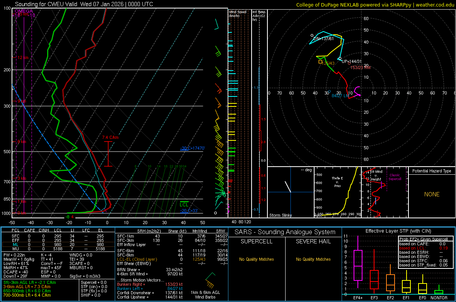
Task: Click the 'SRH (m2/s2)' column header
Action: click(x=149, y=231)
